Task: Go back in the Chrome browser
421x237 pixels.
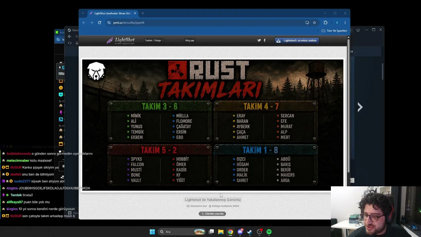Action: 84,23
